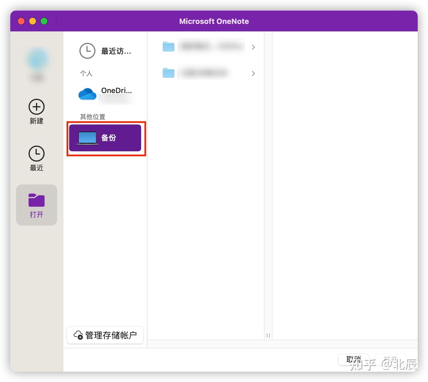Click the New notebook plus icon
Image resolution: width=428 pixels, height=382 pixels.
pos(37,107)
